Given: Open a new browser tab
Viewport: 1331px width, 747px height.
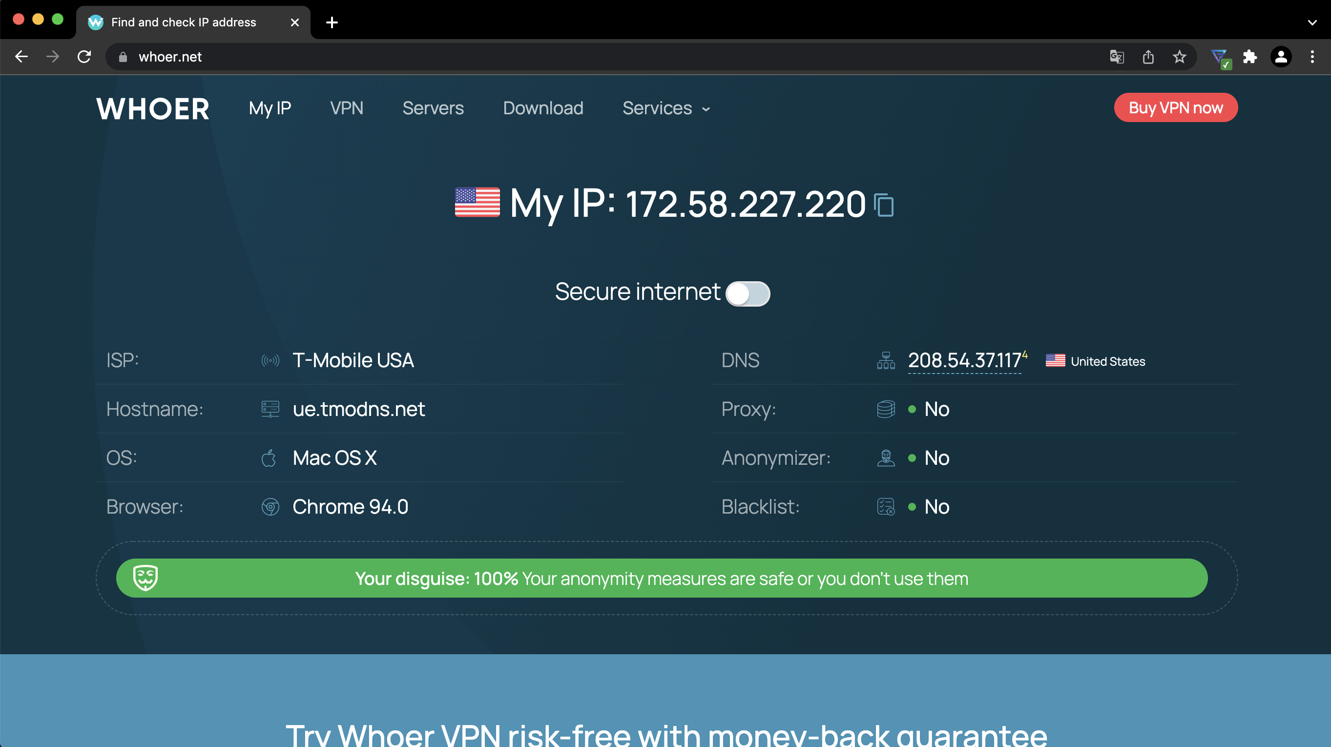Looking at the screenshot, I should tap(332, 23).
